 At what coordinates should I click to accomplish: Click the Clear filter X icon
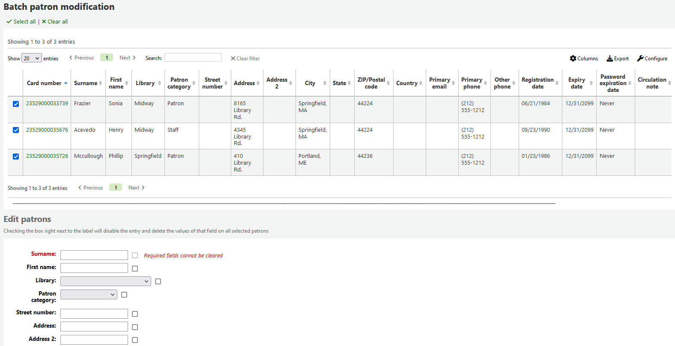[233, 59]
